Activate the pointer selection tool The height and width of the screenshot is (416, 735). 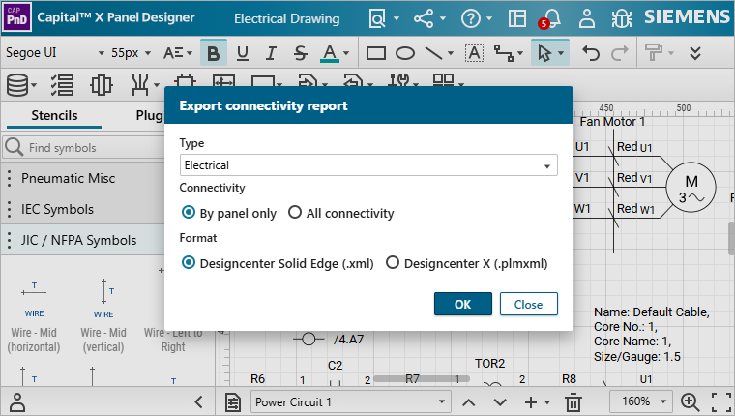tap(544, 53)
